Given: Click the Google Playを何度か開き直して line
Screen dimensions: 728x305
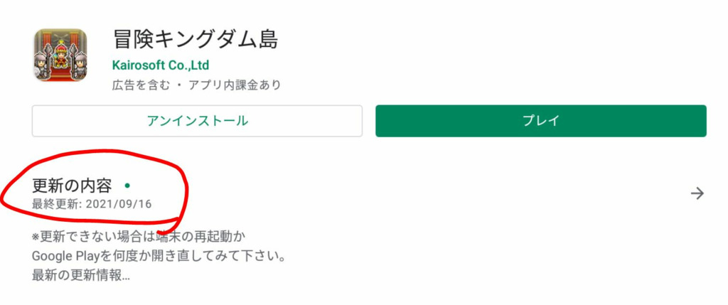Looking at the screenshot, I should [x=159, y=256].
